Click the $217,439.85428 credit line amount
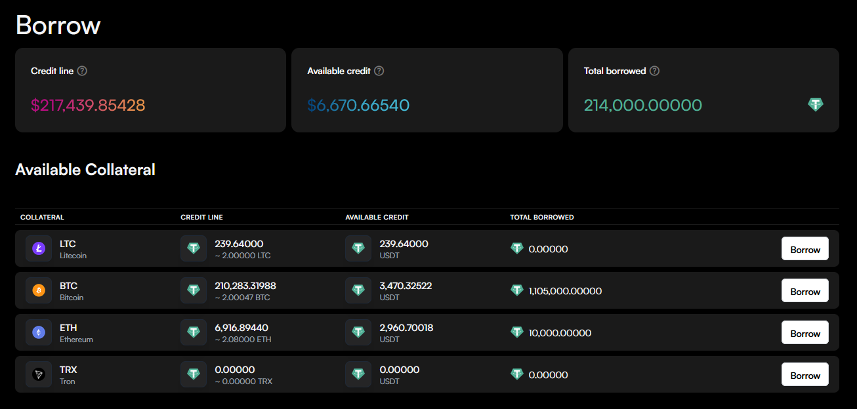The width and height of the screenshot is (857, 409). pos(88,106)
